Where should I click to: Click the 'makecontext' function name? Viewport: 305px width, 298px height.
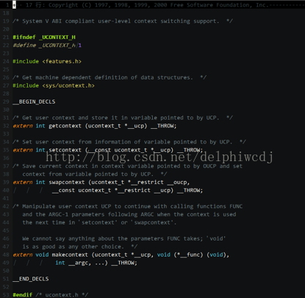point(70,255)
